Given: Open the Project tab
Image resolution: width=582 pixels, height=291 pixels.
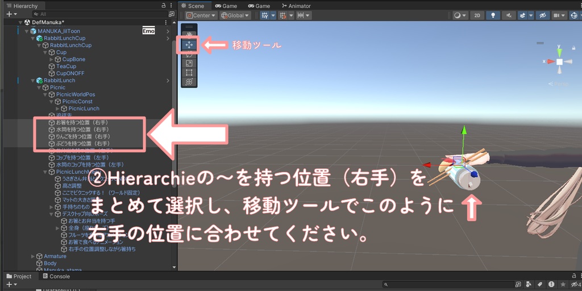Looking at the screenshot, I should point(19,276).
